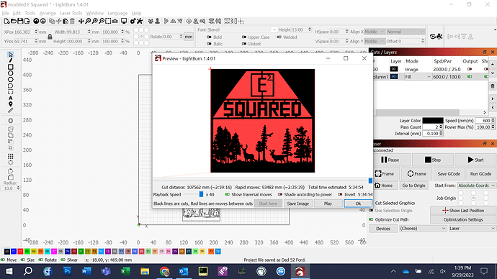Toggle Shade according to power
Image resolution: width=497 pixels, height=279 pixels.
tap(280, 195)
